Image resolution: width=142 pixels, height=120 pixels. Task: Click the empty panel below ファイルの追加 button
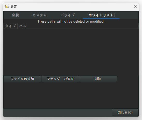(x=22, y=95)
